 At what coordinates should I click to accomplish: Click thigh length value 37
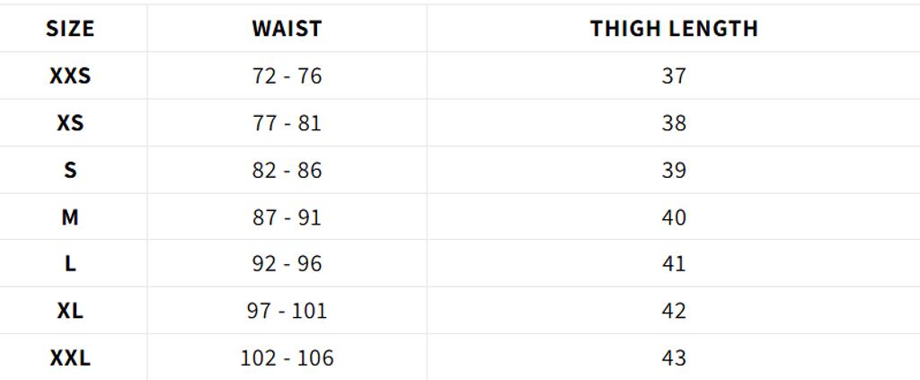point(674,76)
